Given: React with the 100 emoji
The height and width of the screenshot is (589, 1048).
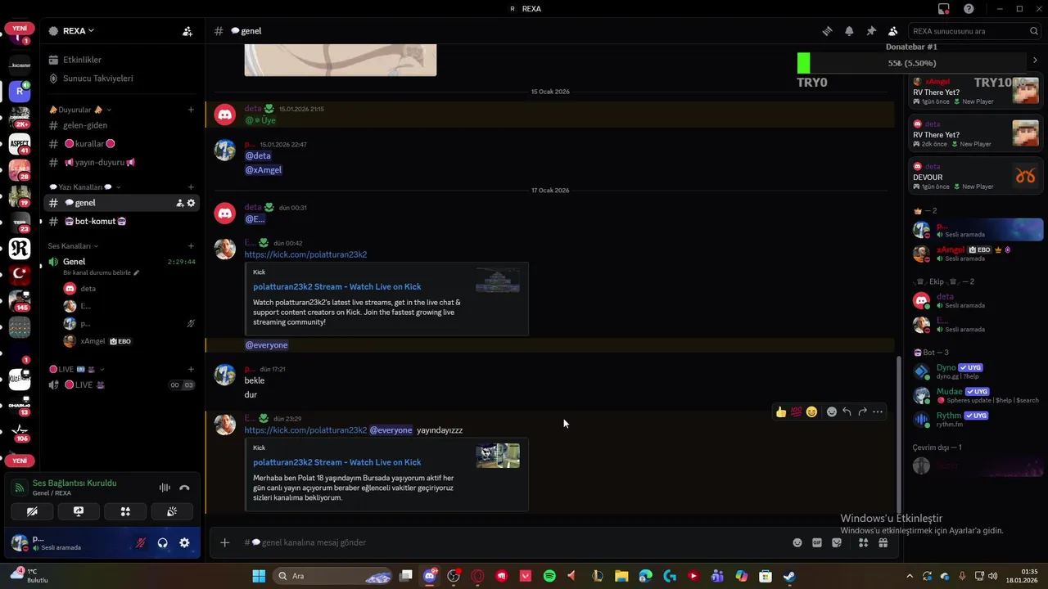Looking at the screenshot, I should 796,411.
